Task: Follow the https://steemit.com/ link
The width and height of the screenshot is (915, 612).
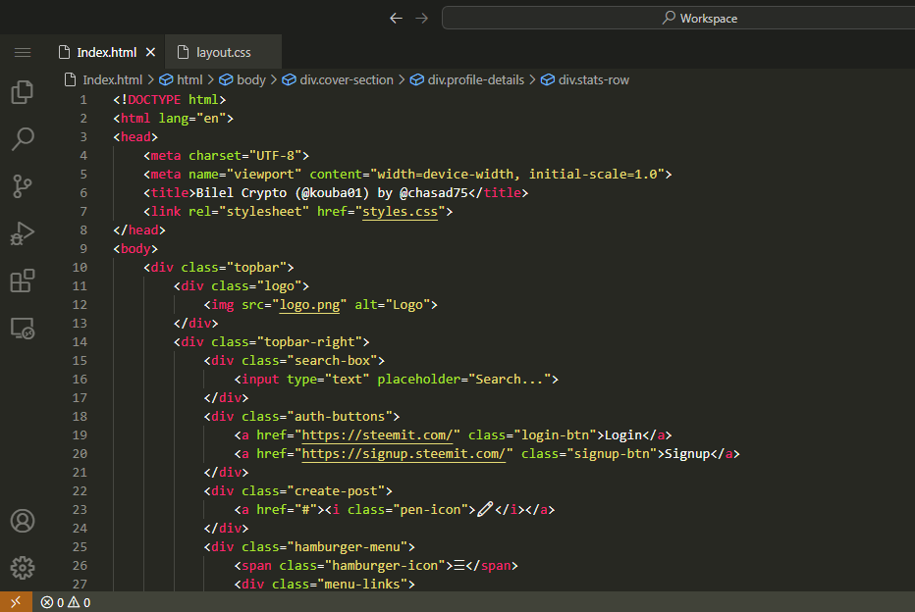Action: pyautogui.click(x=378, y=435)
